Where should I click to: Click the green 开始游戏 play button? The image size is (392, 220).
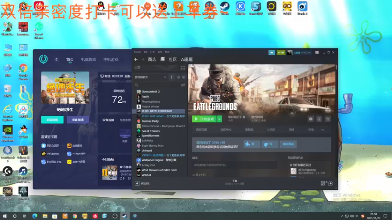[x=204, y=119]
